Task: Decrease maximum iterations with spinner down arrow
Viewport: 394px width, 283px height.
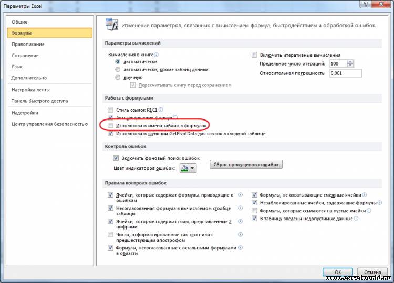Action: point(350,66)
